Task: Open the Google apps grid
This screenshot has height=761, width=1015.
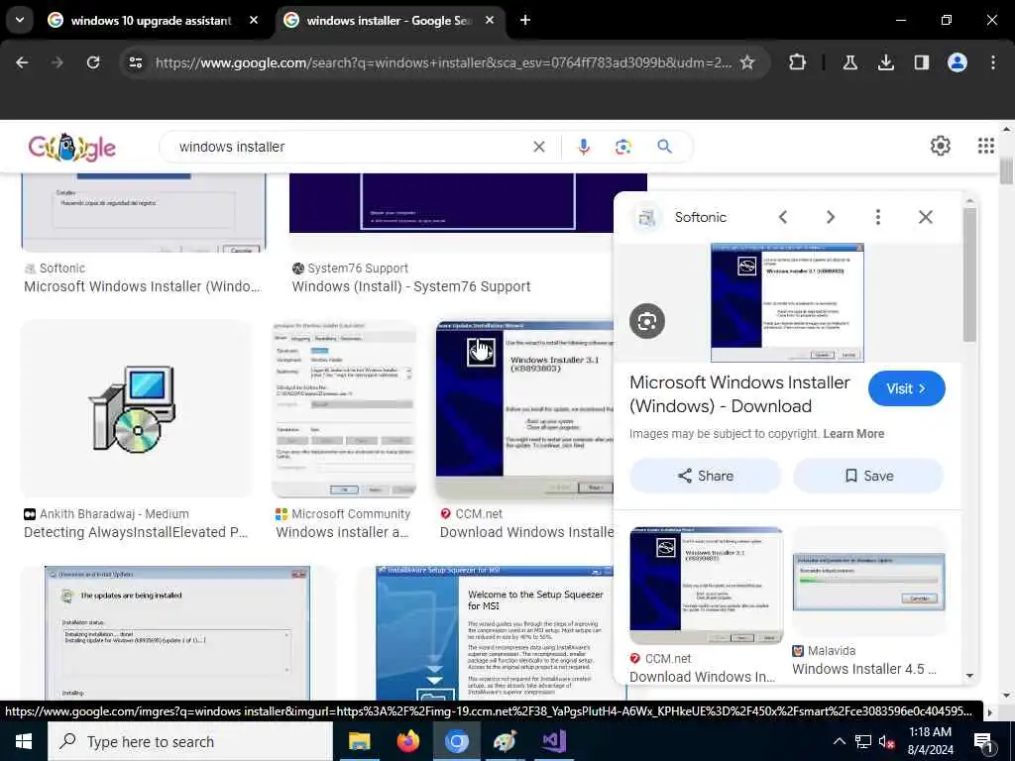Action: (x=985, y=146)
